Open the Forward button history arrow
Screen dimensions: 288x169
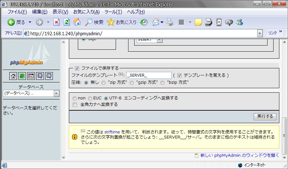point(48,22)
